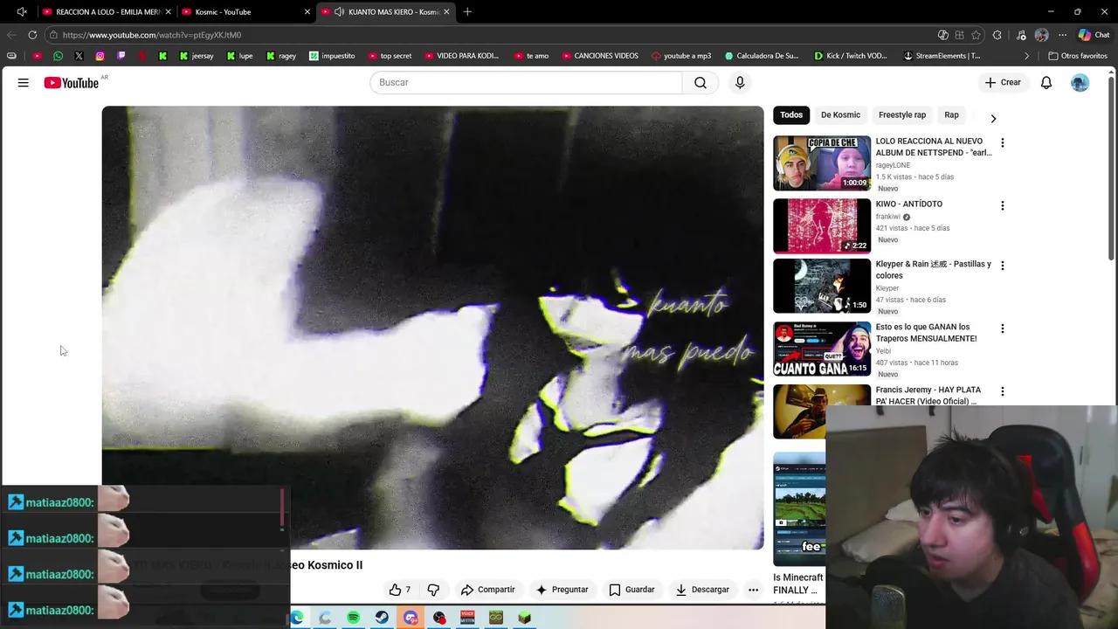This screenshot has width=1118, height=629.
Task: Open the Twitch bookmark icon
Action: tap(121, 56)
